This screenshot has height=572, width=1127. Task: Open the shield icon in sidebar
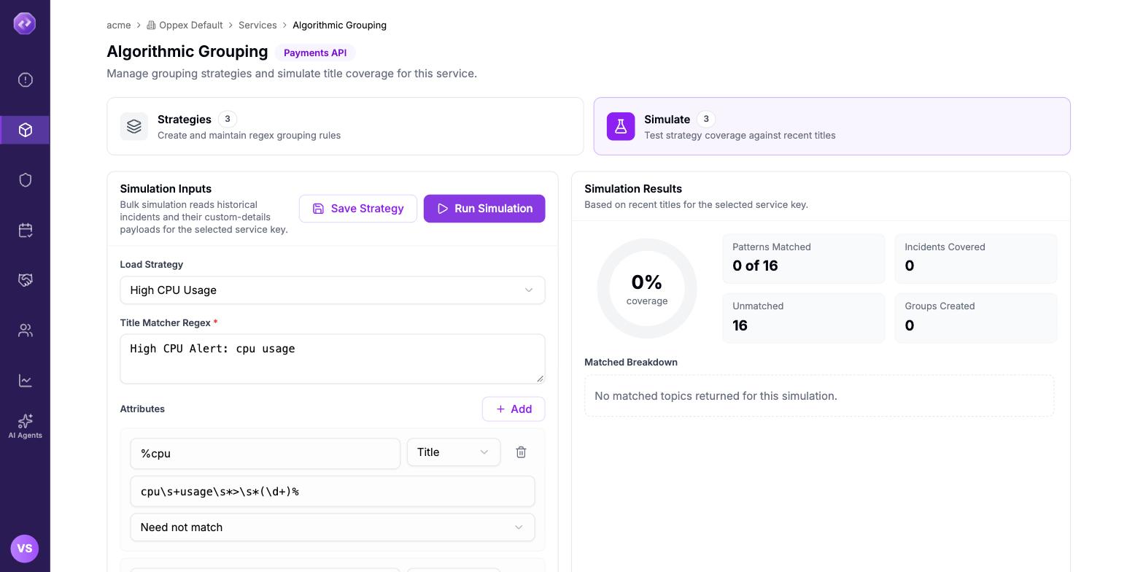(x=26, y=180)
